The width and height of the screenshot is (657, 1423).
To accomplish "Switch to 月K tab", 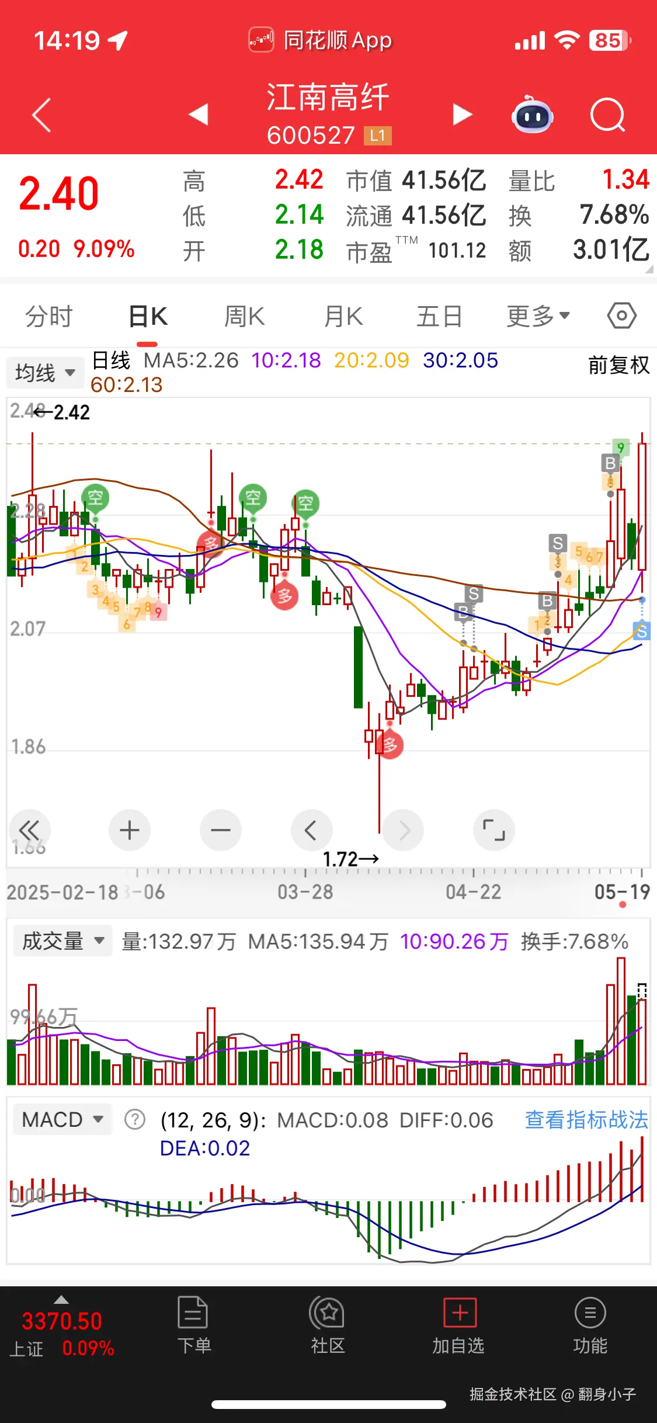I will pyautogui.click(x=343, y=316).
